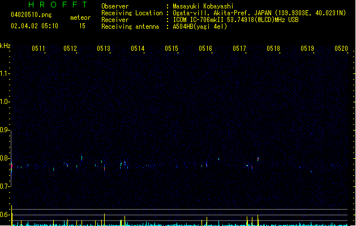Click the red meteor echo at spectrogram's left edge
The height and width of the screenshot is (226, 356).
[12, 166]
